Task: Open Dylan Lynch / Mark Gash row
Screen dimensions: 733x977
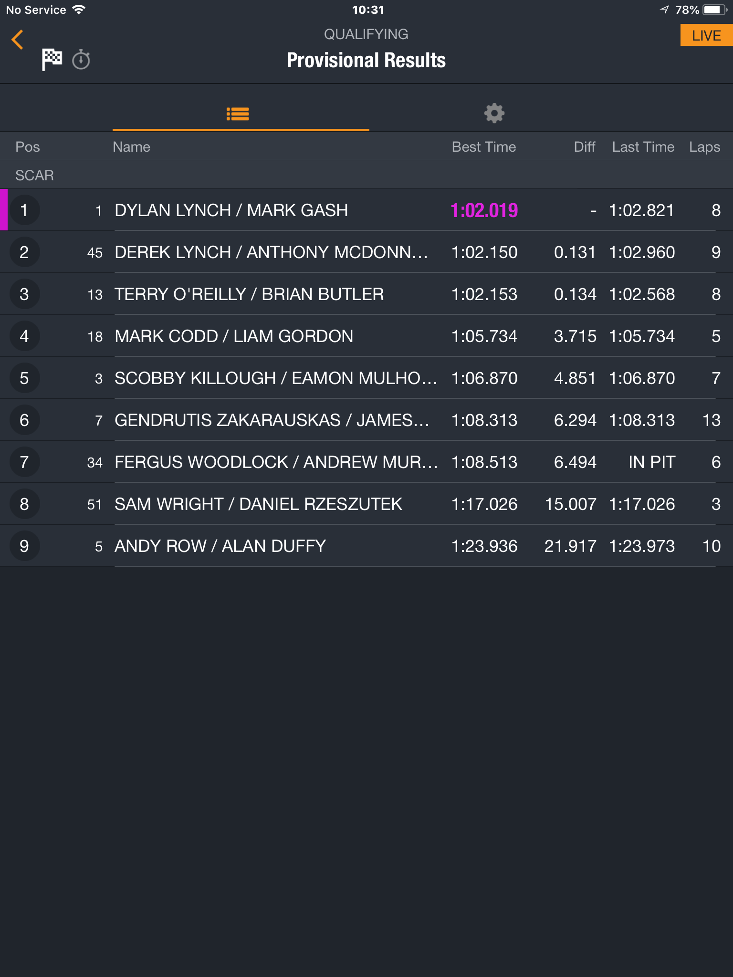Action: click(x=366, y=210)
